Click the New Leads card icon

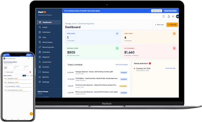[x=117, y=34]
